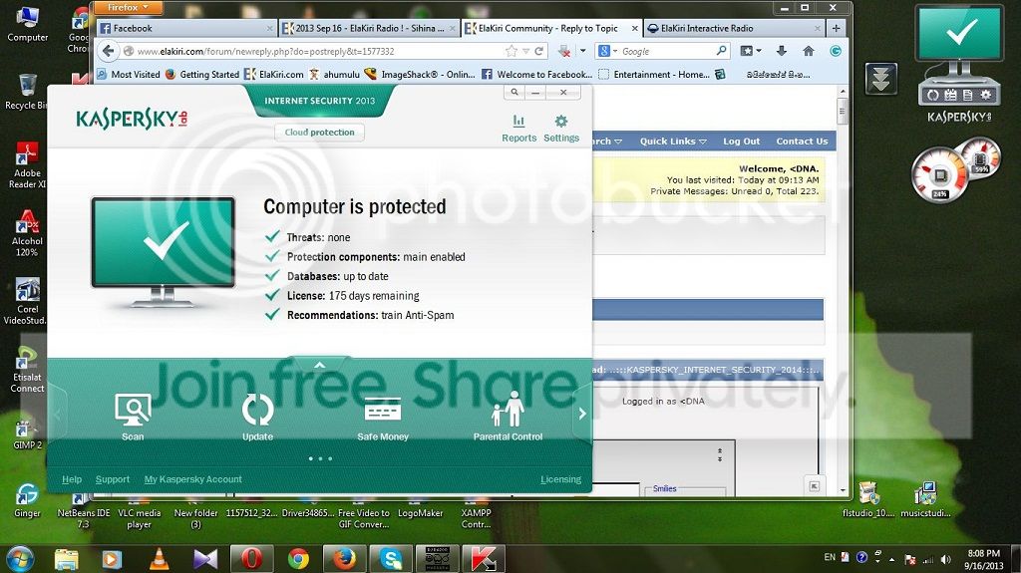Open ImageShack bookmark
Screen dimensions: 1021x573
point(420,74)
